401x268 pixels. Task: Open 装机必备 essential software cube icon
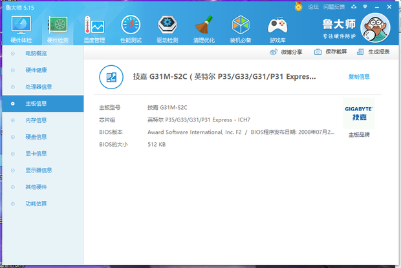point(241,29)
